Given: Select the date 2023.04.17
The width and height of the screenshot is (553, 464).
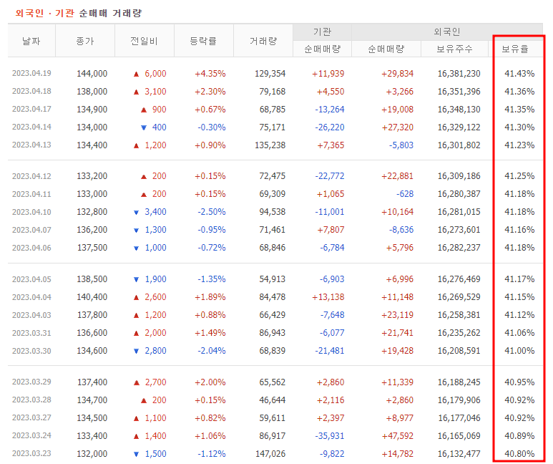Looking at the screenshot, I should [x=31, y=109].
